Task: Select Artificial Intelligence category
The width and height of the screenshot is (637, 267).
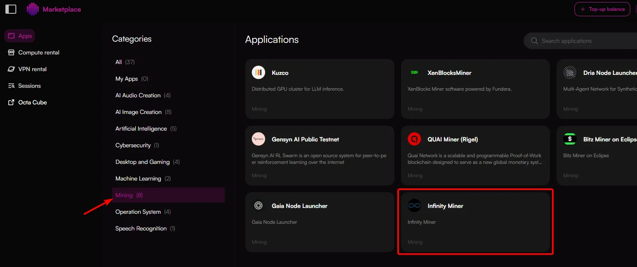Action: 146,129
